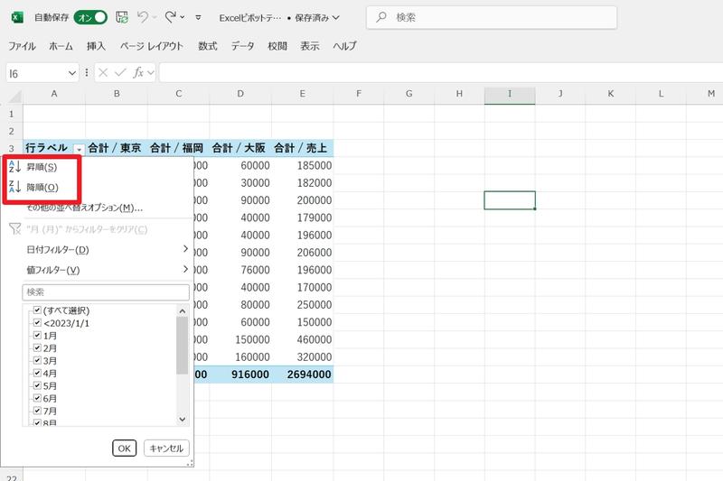Confirm filter with OK button
The image size is (723, 481).
pos(125,449)
